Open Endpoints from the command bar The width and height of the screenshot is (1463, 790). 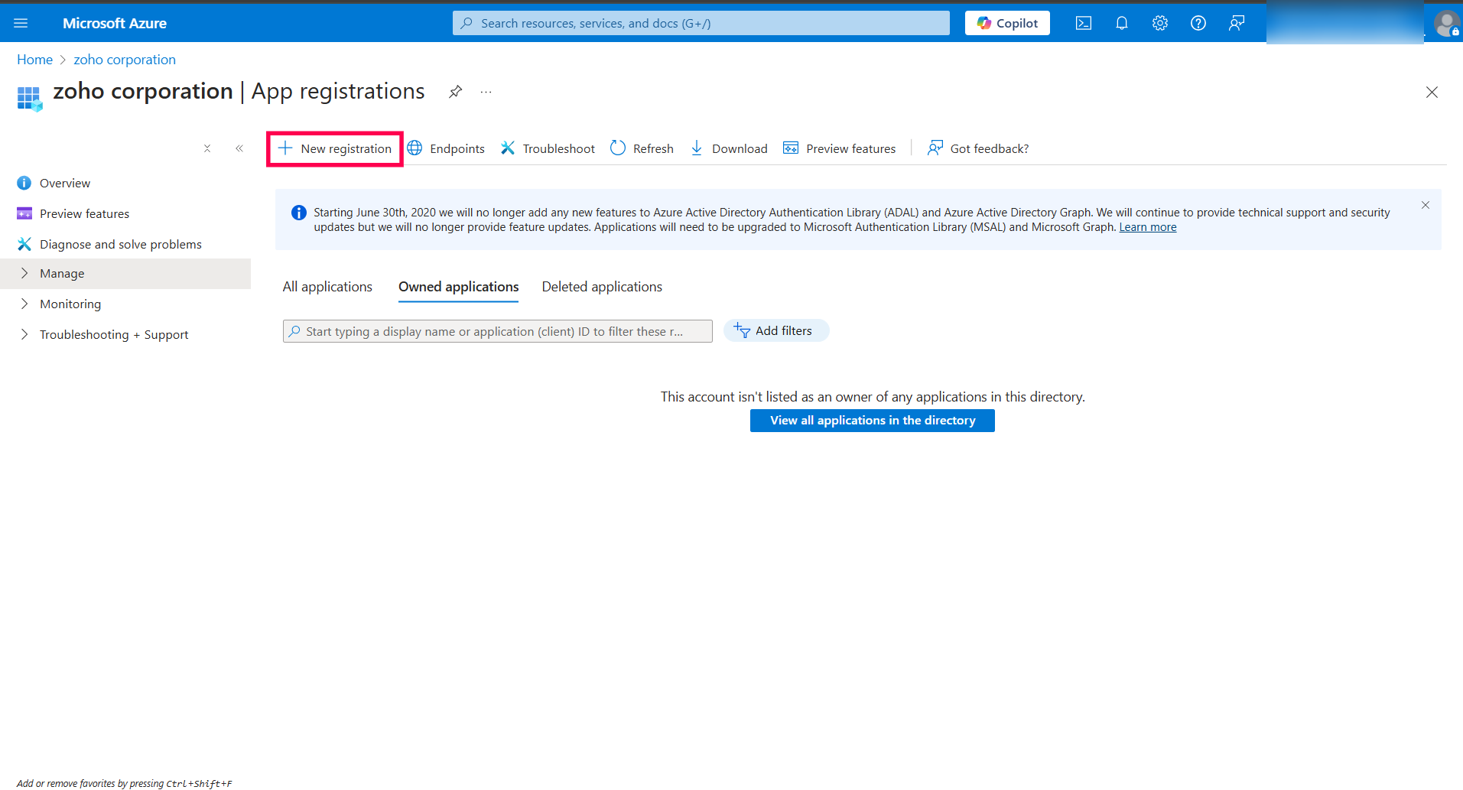447,148
